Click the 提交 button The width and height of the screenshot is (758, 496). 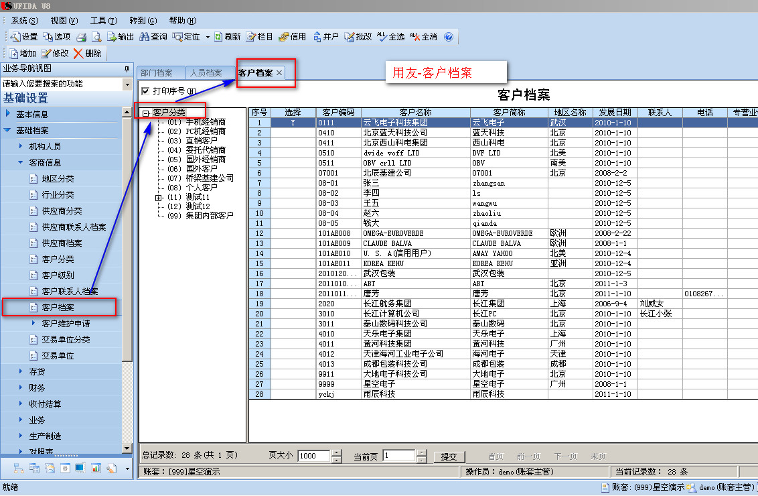click(x=449, y=456)
